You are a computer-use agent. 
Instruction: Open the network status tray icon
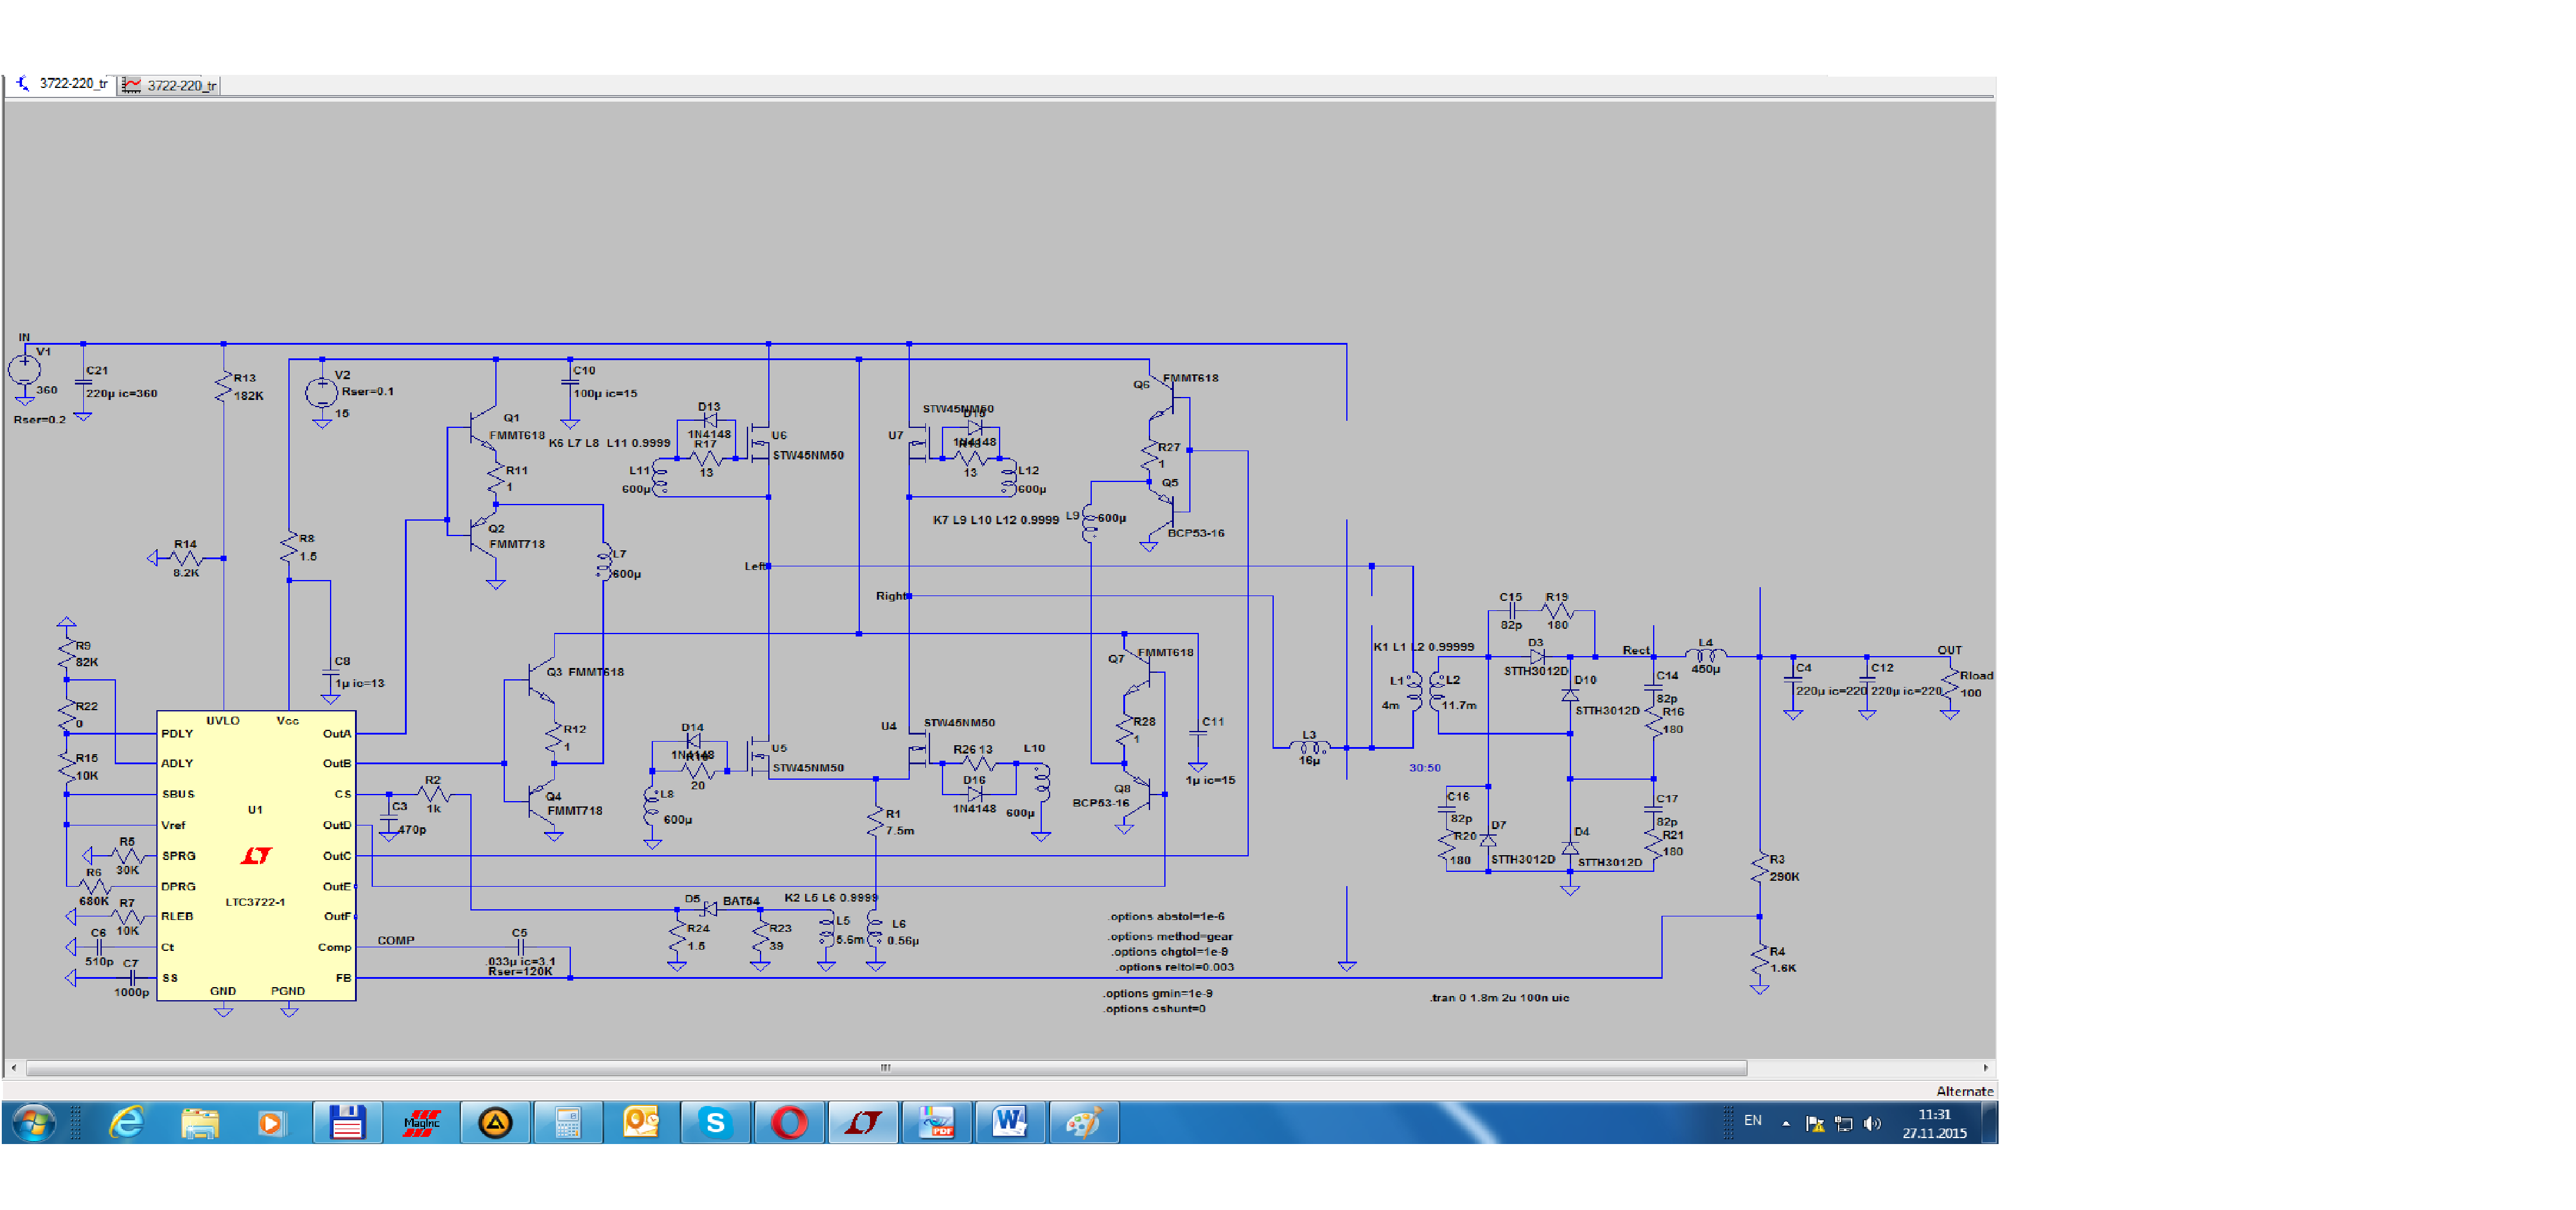(1843, 1124)
